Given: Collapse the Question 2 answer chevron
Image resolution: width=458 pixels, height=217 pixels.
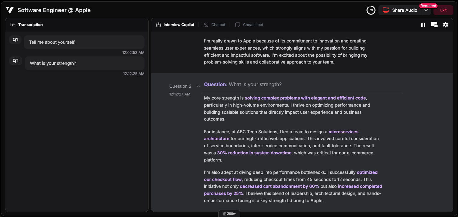Looking at the screenshot, I should point(199,86).
